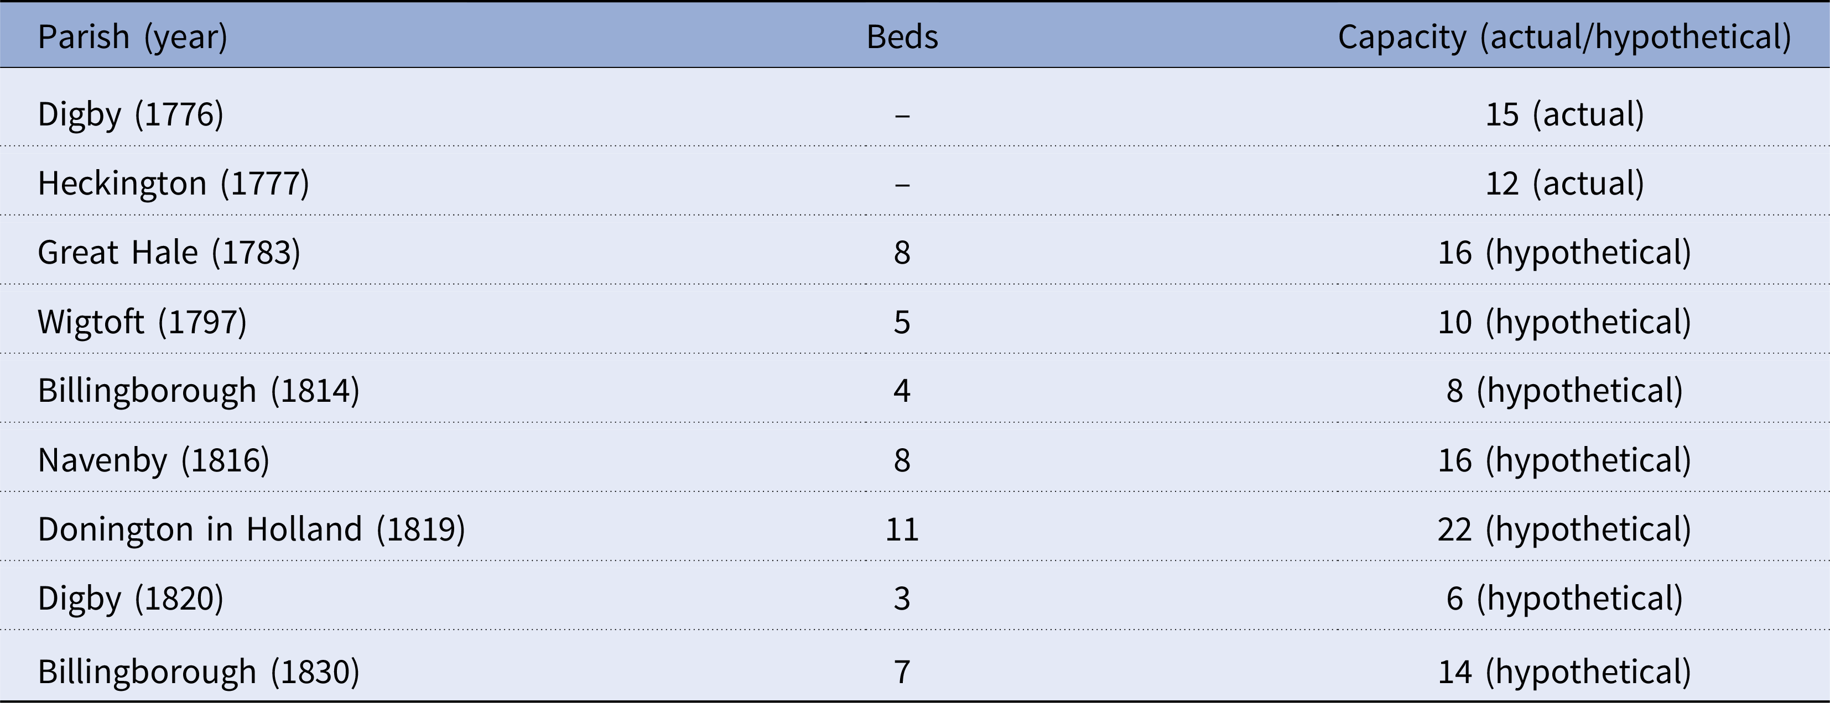This screenshot has width=1830, height=703.
Task: Select the 'Navenby (1816)' parish cell
Action: click(x=153, y=461)
